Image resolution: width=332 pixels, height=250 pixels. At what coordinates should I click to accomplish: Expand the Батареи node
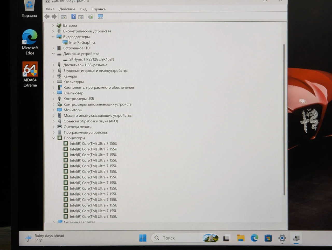click(x=53, y=25)
